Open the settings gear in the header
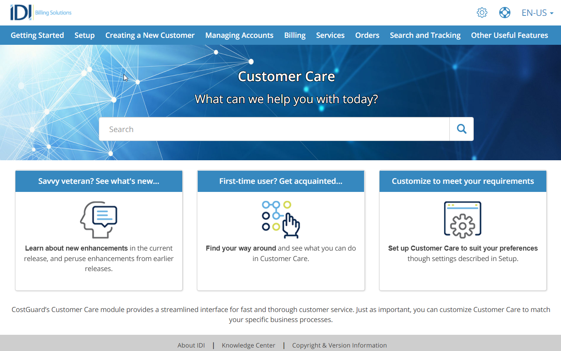This screenshot has height=351, width=561. pyautogui.click(x=482, y=12)
